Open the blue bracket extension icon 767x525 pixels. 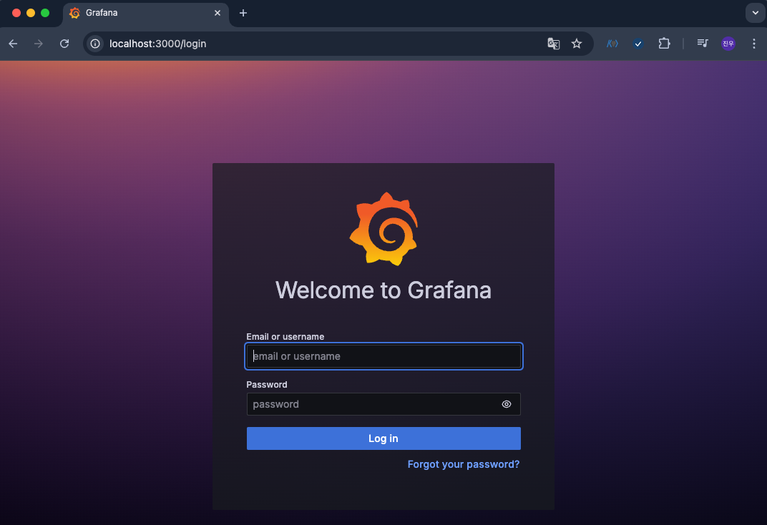[612, 44]
